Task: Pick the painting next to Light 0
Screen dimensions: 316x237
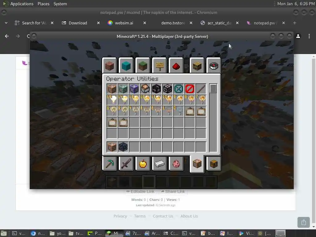Action: [190, 111]
